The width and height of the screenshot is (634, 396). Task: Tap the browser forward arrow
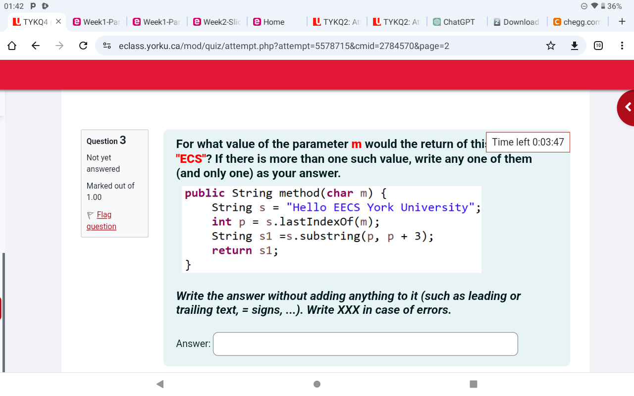tap(59, 46)
